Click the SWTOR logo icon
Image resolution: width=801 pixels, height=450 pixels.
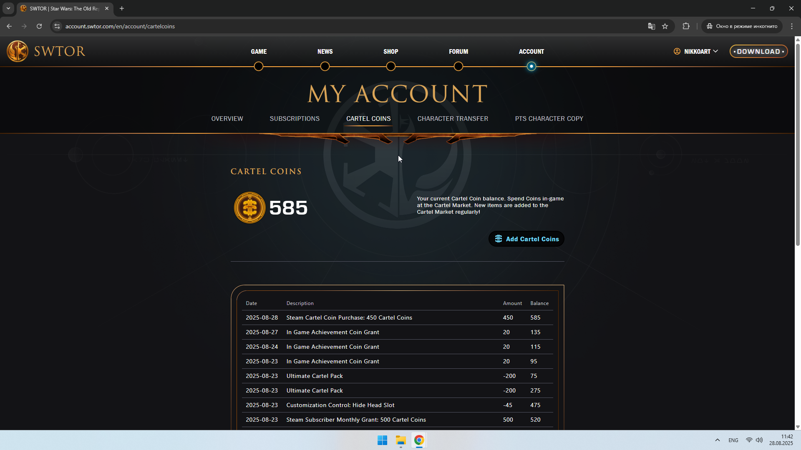pyautogui.click(x=18, y=51)
